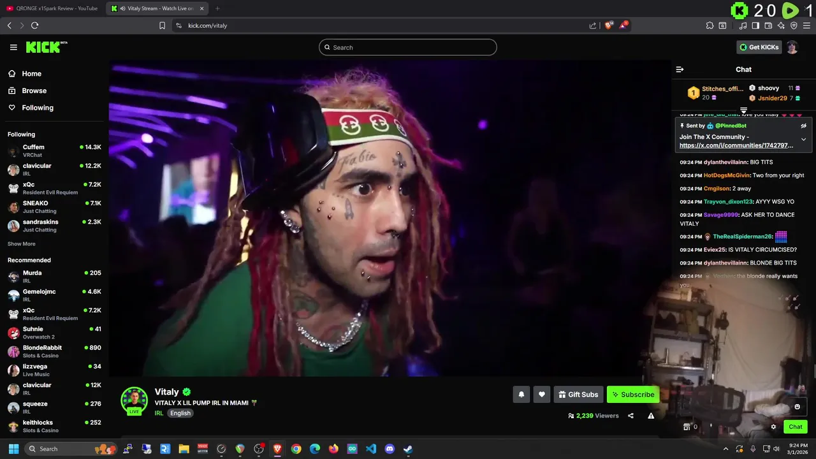Click the share page icon in the address bar
816x459 pixels.
tap(593, 25)
